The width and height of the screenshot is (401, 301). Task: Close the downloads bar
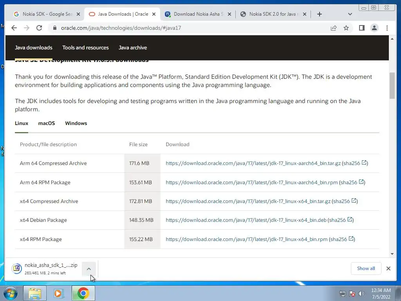tap(388, 268)
